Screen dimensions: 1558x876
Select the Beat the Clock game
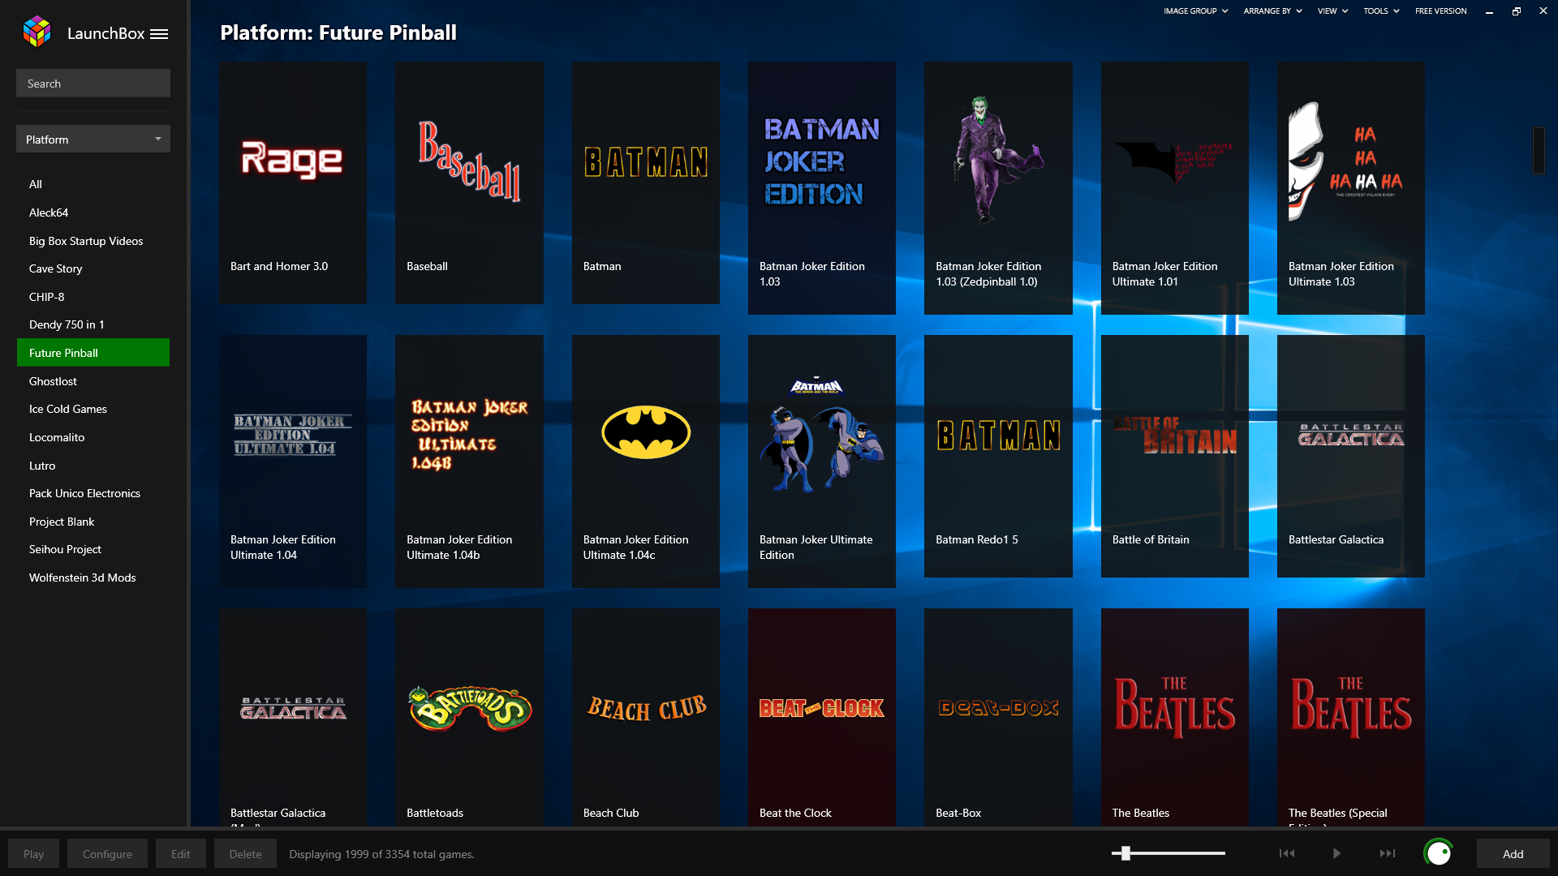pos(821,718)
